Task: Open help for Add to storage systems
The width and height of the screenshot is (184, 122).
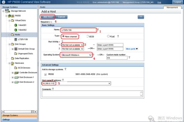Action: click(x=65, y=69)
